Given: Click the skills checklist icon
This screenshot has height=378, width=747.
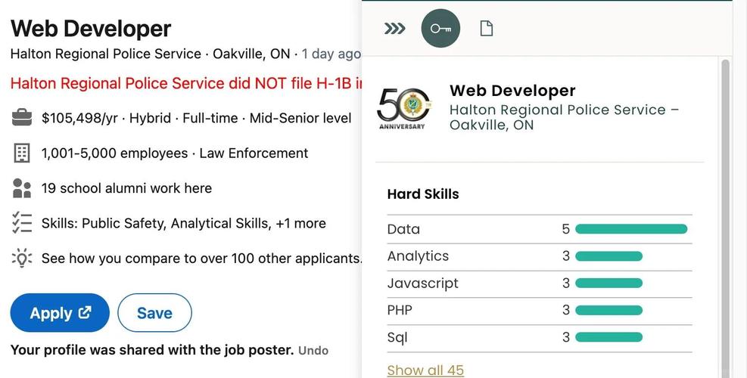Looking at the screenshot, I should (22, 223).
